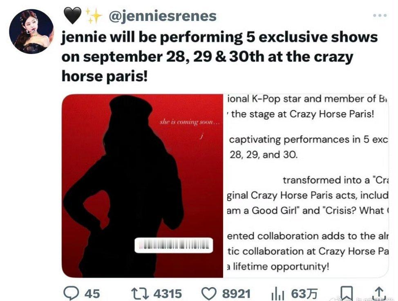Click the 'she is coming soon' caption
The height and width of the screenshot is (301, 398).
[x=189, y=122]
